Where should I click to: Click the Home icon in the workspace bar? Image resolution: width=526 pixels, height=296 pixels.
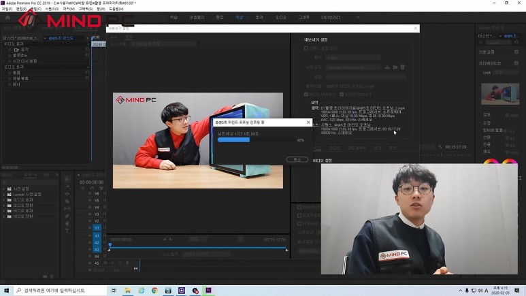click(x=7, y=18)
